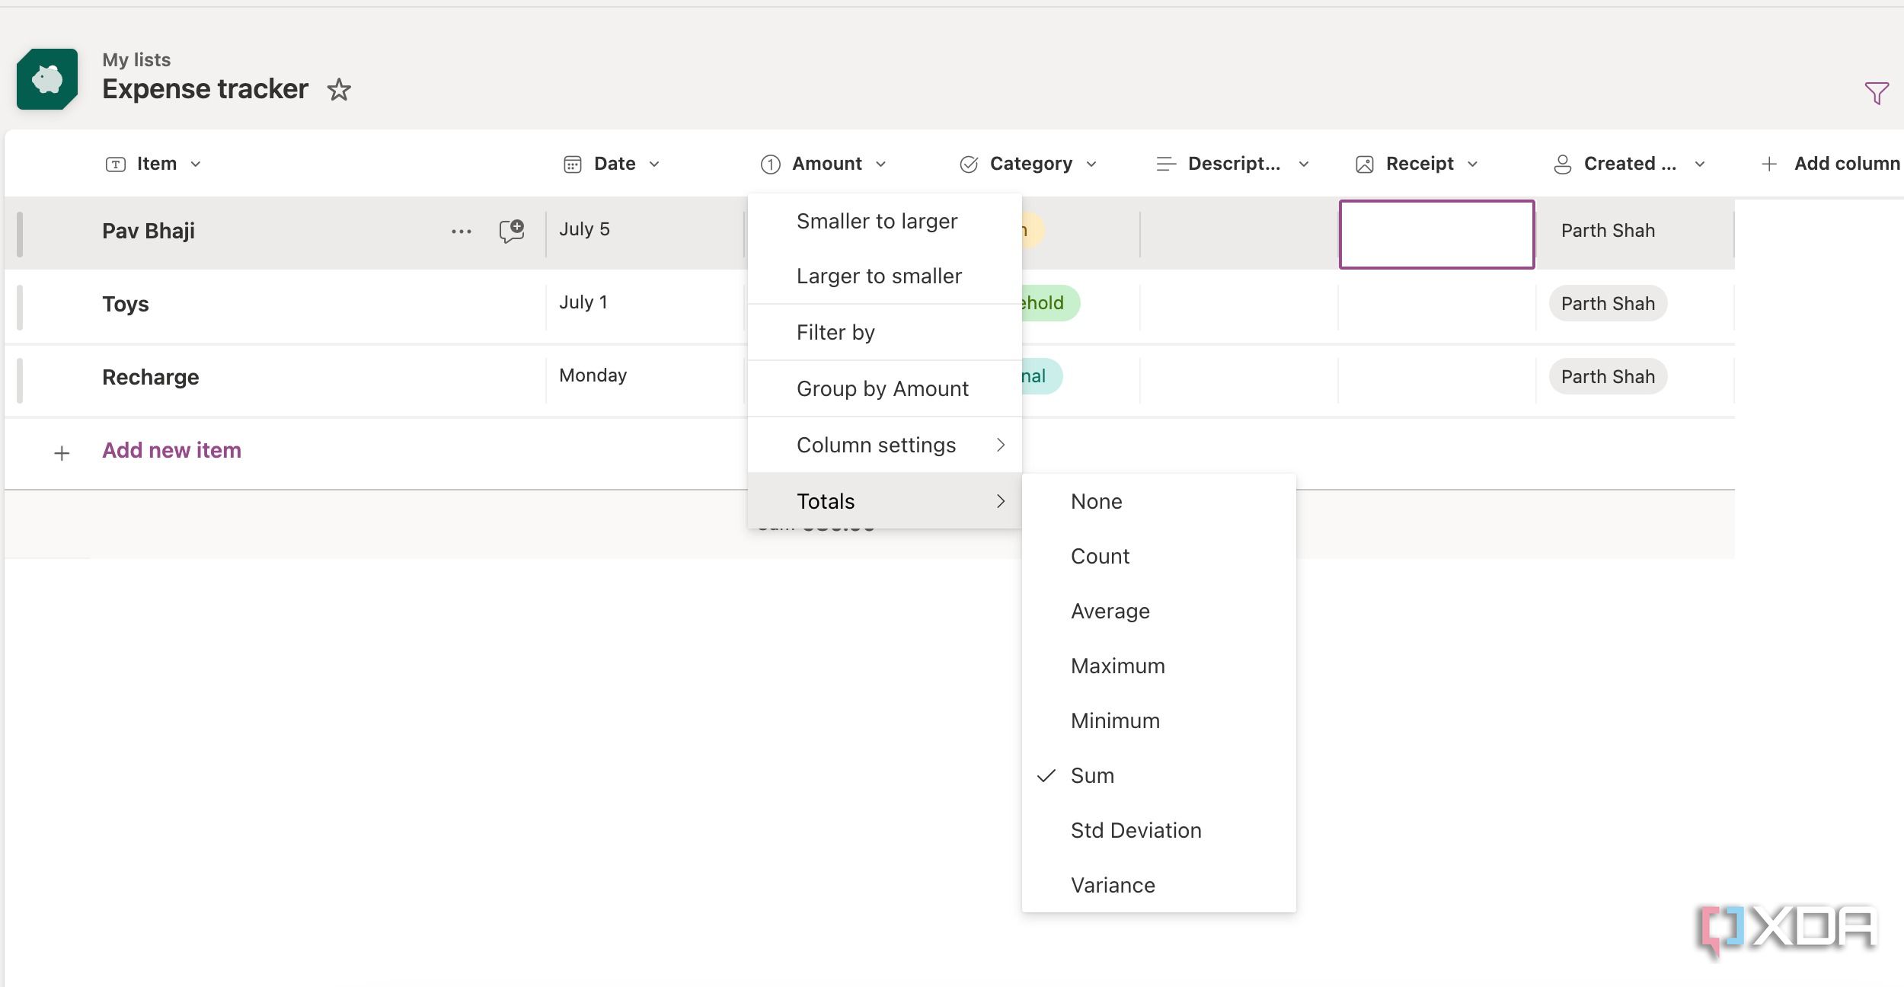Click the selected Receipt cell of Pav Bhaji
Viewport: 1904px width, 987px height.
(1436, 235)
